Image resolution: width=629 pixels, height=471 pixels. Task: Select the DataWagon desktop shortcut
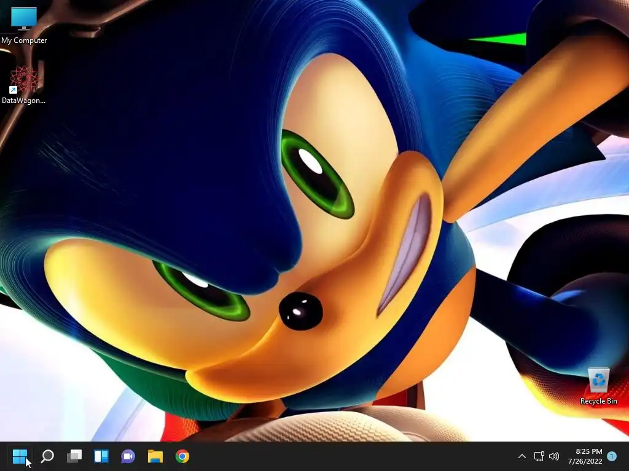click(x=24, y=85)
